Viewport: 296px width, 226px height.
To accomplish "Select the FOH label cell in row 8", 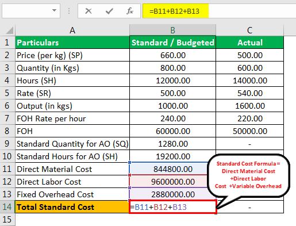I will [x=72, y=131].
